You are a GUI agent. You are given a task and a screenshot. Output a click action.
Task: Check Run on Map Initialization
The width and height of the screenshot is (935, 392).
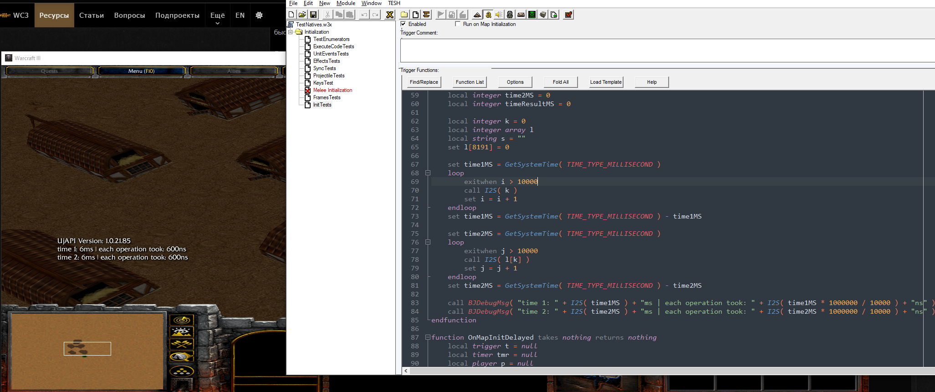458,24
